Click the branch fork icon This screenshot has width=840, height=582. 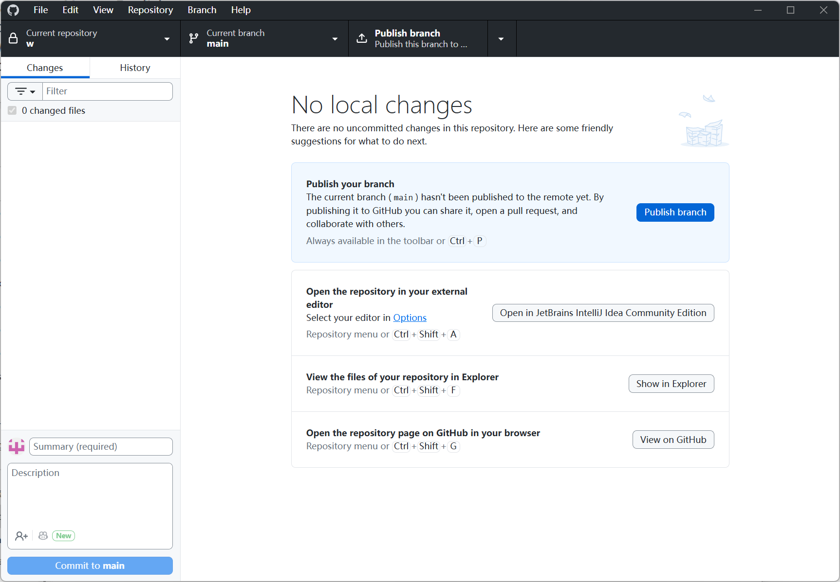194,38
